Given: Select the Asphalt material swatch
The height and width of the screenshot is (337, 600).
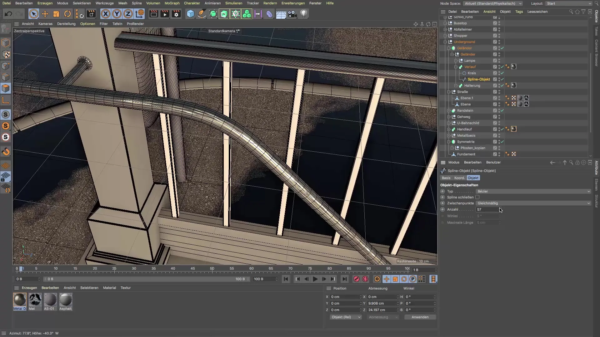Looking at the screenshot, I should (66, 301).
